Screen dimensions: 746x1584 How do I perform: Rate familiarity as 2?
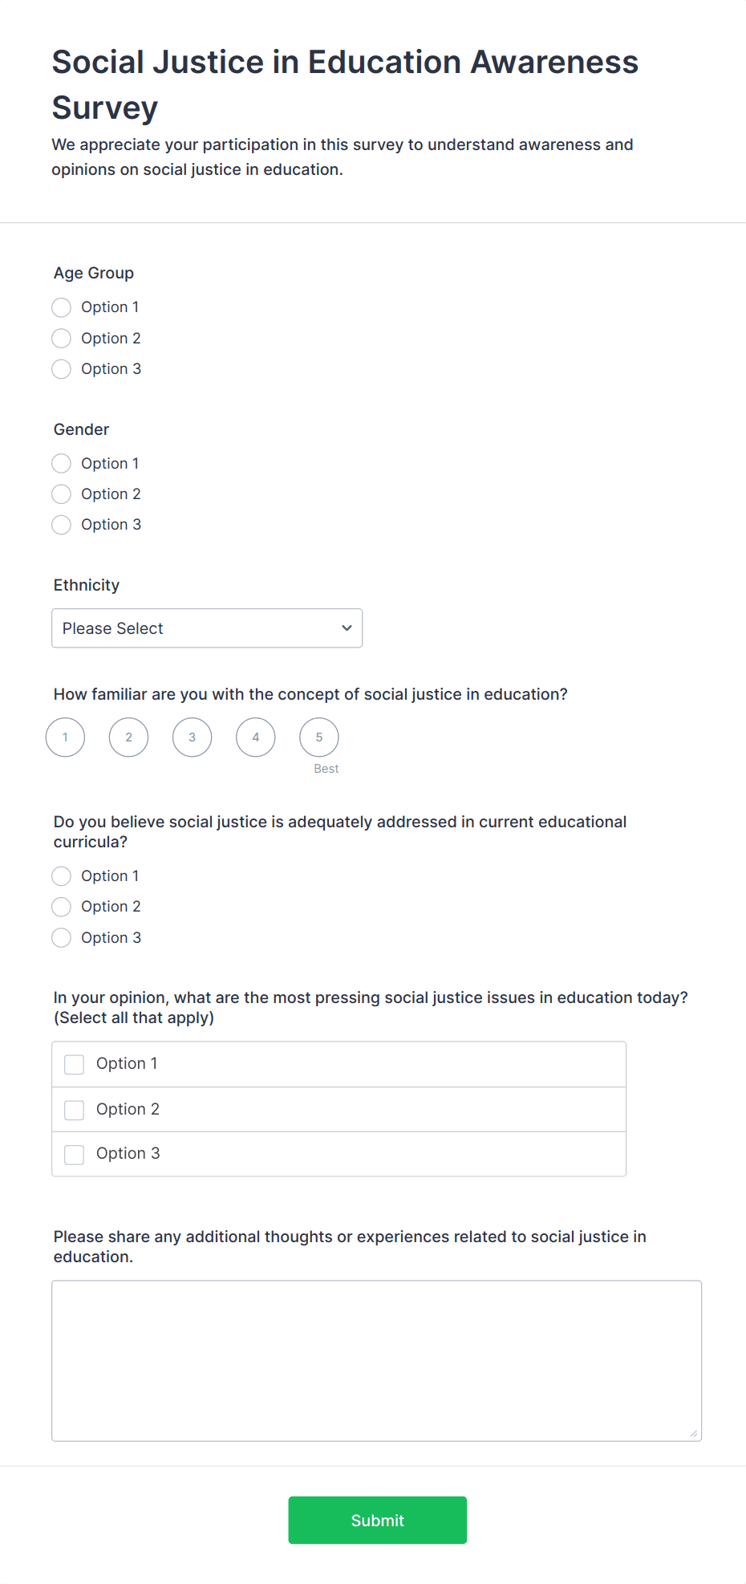click(129, 737)
